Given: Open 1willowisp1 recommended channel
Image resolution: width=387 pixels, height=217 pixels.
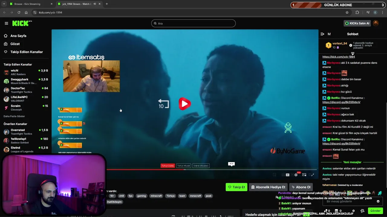Looking at the screenshot, I should click(x=26, y=140).
